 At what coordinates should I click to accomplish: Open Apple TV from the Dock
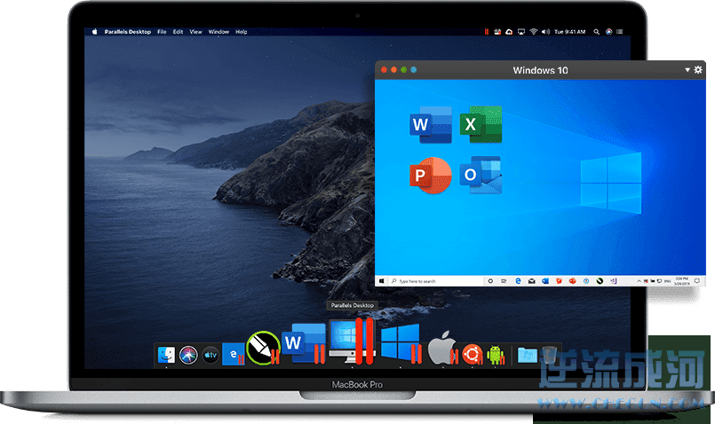point(211,355)
